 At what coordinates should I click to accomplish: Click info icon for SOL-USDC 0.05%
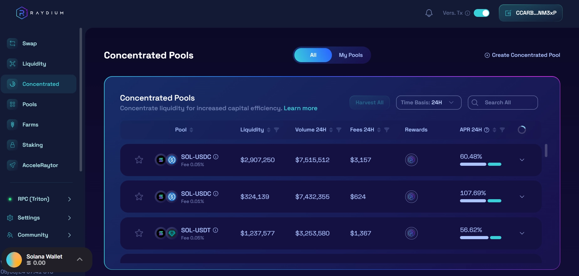[216, 157]
